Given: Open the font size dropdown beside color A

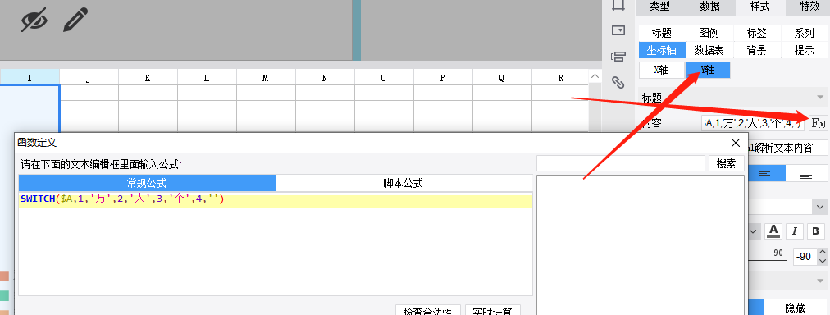Looking at the screenshot, I should [x=754, y=231].
